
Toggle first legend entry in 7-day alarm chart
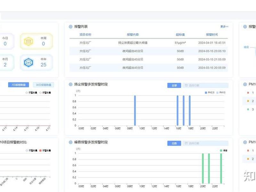31,92
